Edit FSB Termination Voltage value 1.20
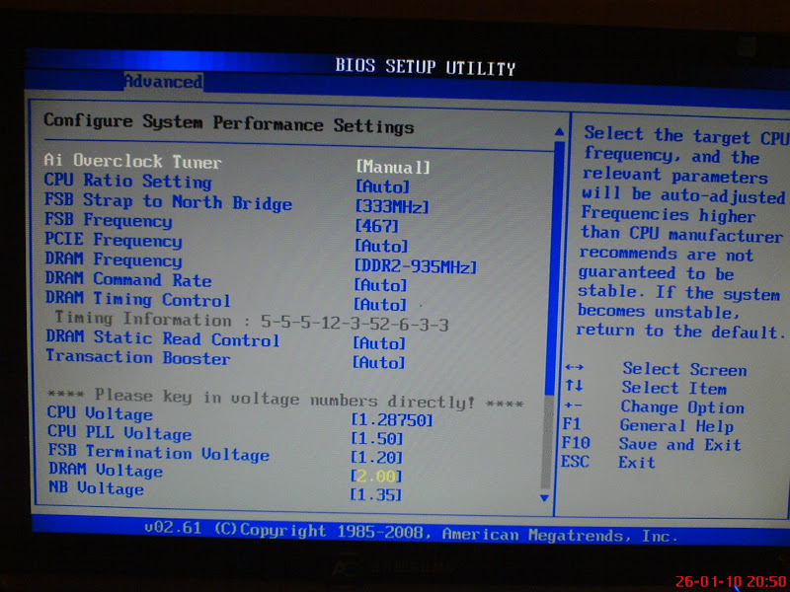The width and height of the screenshot is (790, 592). coord(377,457)
